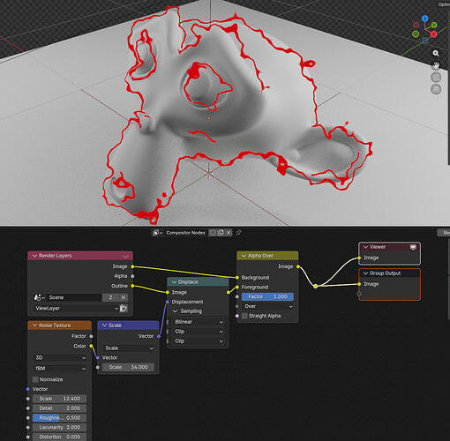Toggle camera view icon in viewport
This screenshot has width=450, height=441.
click(436, 78)
